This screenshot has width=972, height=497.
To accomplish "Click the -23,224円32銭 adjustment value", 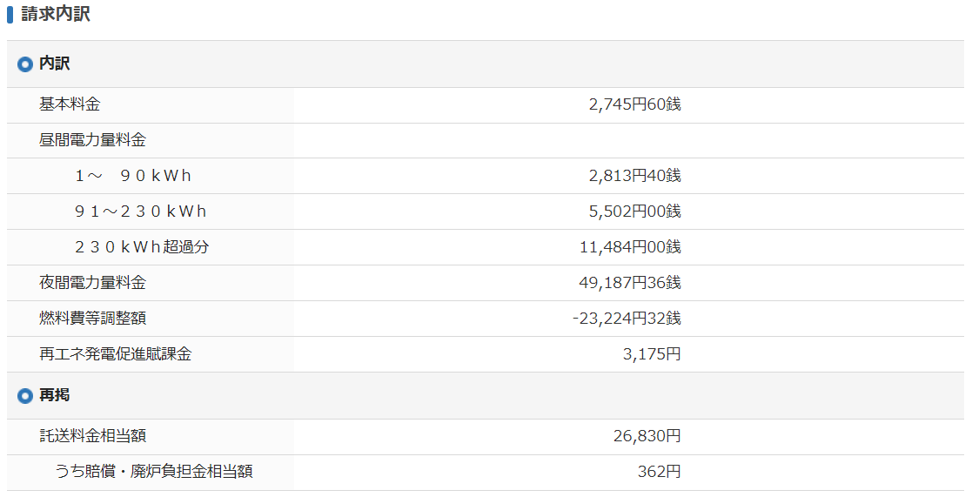I will (627, 319).
